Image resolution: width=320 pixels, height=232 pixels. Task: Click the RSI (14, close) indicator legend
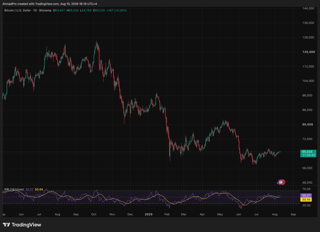pyautogui.click(x=14, y=190)
